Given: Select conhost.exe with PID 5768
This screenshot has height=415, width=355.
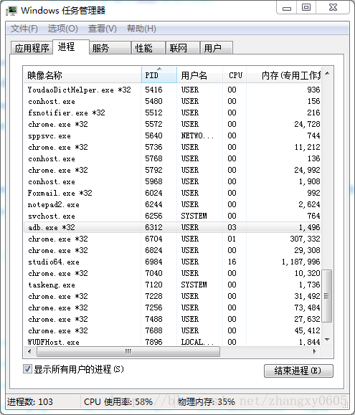Looking at the screenshot, I should [x=172, y=158].
